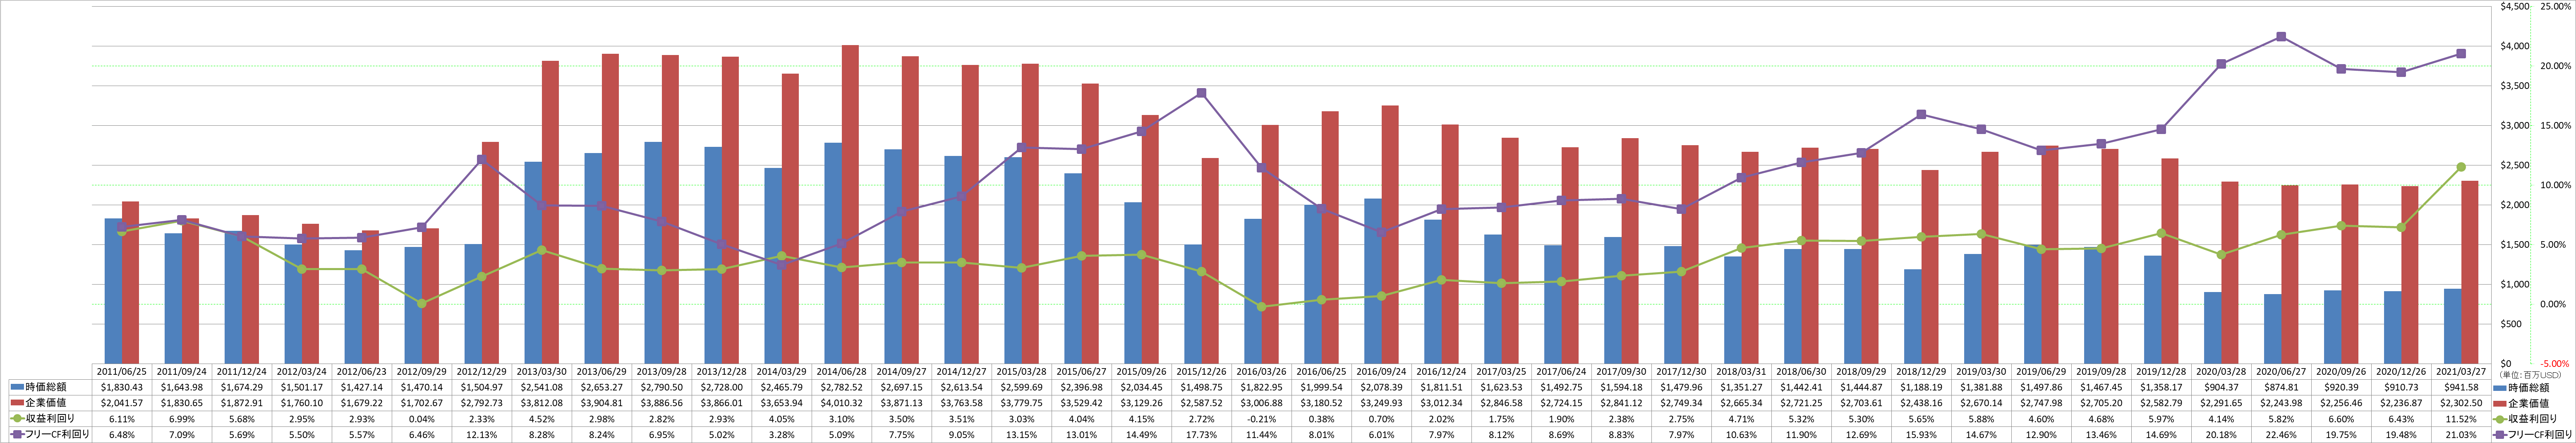Click the red 企業価値 bar for 2014/06/28
The height and width of the screenshot is (443, 2576).
click(x=850, y=204)
